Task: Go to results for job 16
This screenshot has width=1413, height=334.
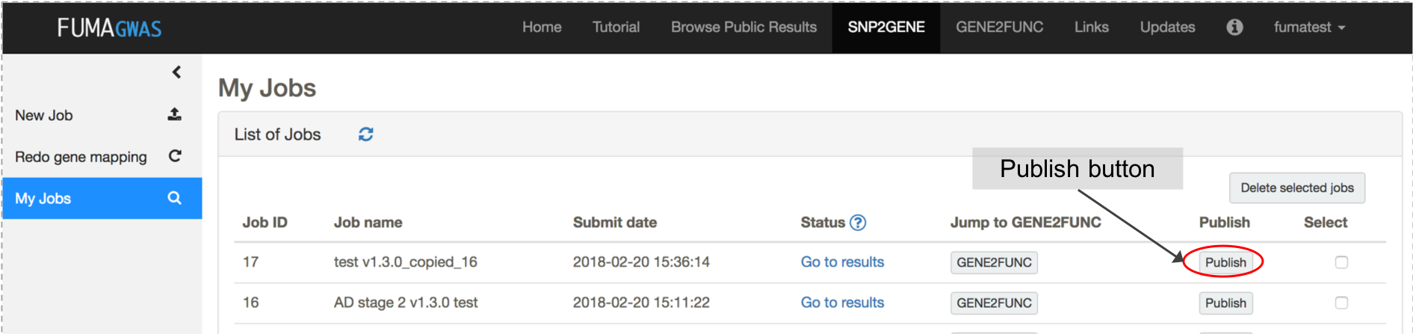Action: pyautogui.click(x=842, y=303)
